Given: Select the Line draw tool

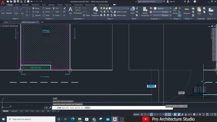Looking at the screenshot, I should pyautogui.click(x=3, y=11).
